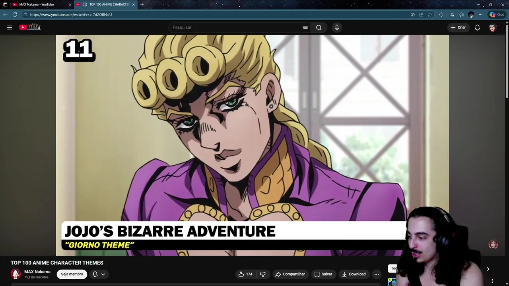Open the tab actions menu icon
This screenshot has width=509, height=286.
coord(5,4)
